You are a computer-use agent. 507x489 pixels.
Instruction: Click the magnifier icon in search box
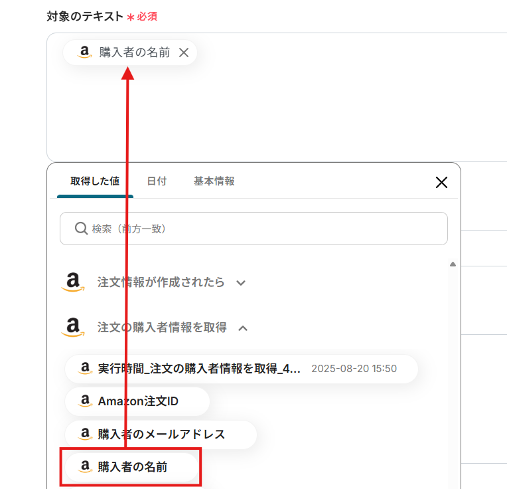81,229
